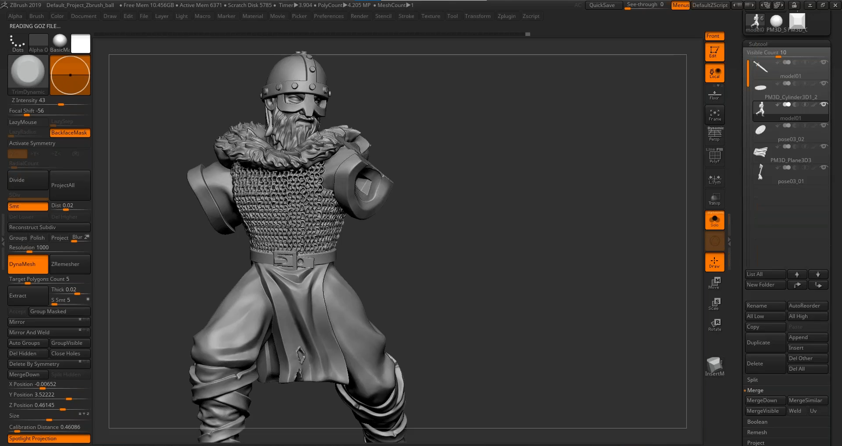The image size is (842, 446).
Task: Turn off the DynaMesh toggle
Action: (x=28, y=264)
